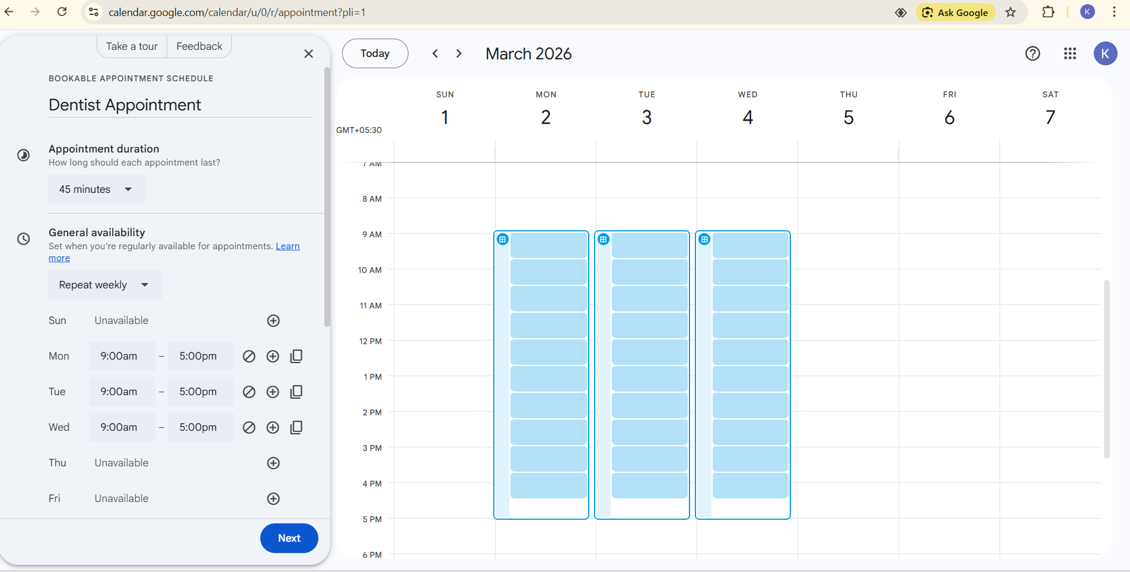Go to the previous week
Image resolution: width=1130 pixels, height=572 pixels.
click(x=435, y=53)
